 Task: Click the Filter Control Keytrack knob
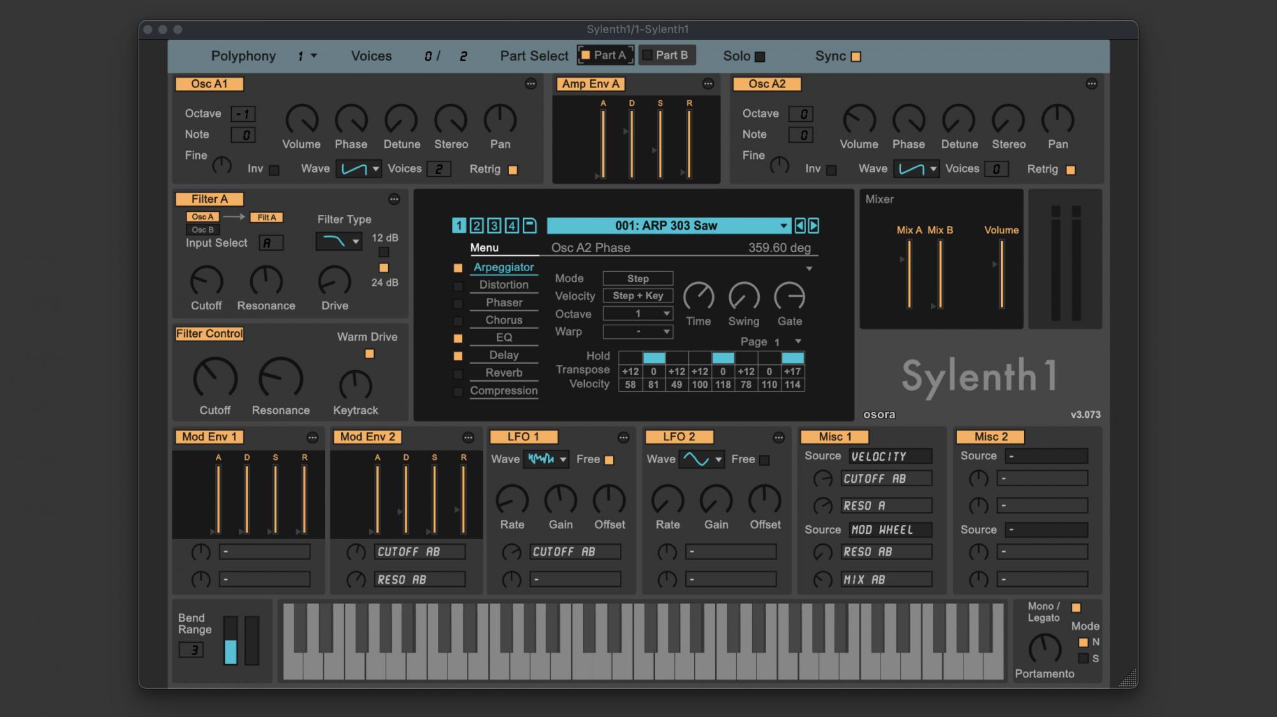click(355, 385)
